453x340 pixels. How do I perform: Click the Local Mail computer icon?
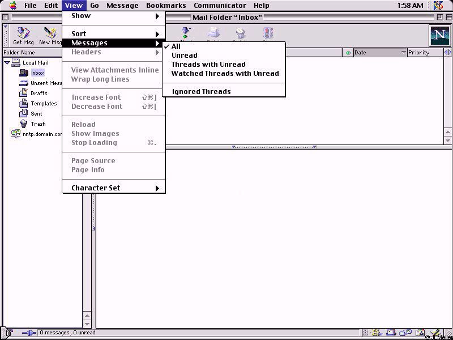(16, 62)
